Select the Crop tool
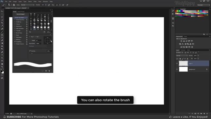This screenshot has height=119, width=211. coord(2,23)
